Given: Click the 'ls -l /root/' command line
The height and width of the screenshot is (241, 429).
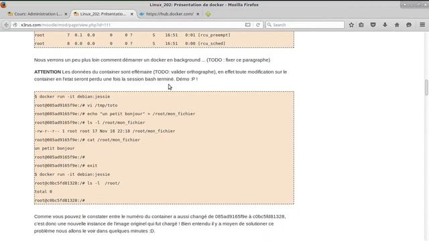Looking at the screenshot, I should tap(77, 183).
